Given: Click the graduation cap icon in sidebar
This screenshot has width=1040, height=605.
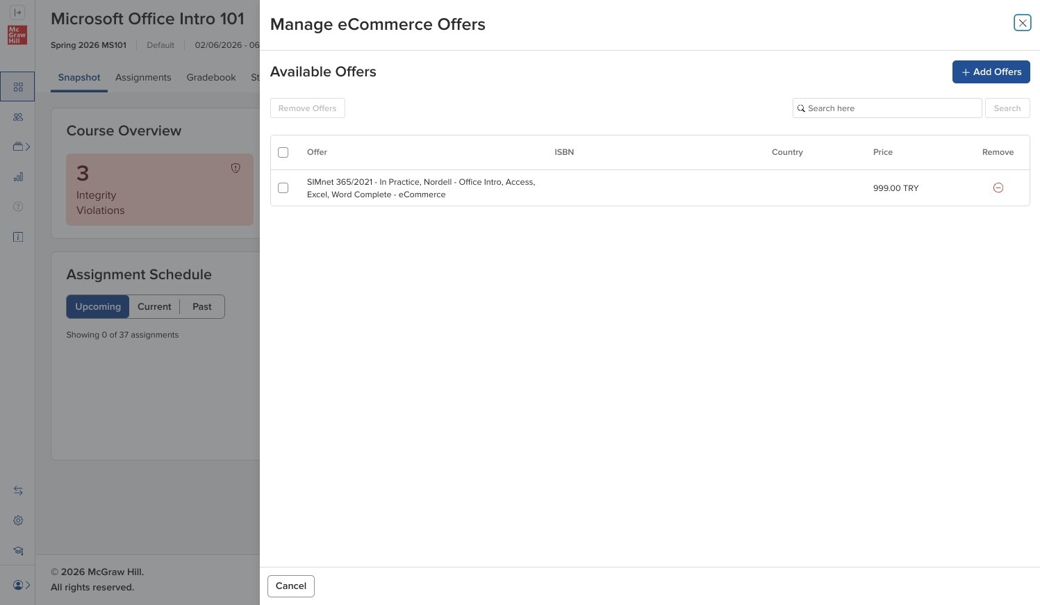Looking at the screenshot, I should click(18, 551).
